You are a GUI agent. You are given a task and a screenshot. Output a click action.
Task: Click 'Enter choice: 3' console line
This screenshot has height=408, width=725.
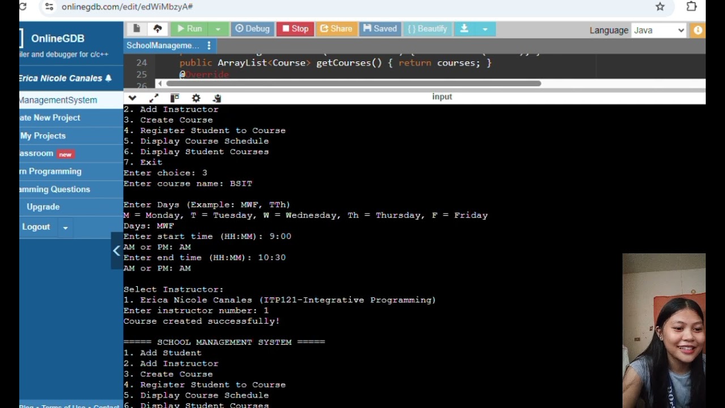(x=165, y=173)
